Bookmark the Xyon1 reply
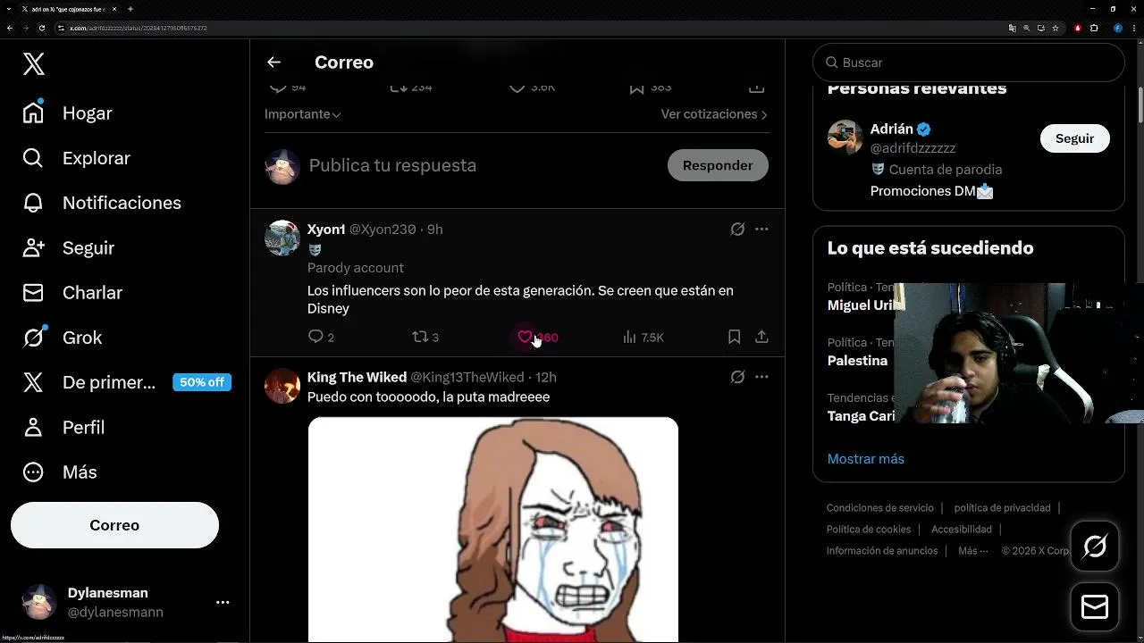 click(x=734, y=337)
